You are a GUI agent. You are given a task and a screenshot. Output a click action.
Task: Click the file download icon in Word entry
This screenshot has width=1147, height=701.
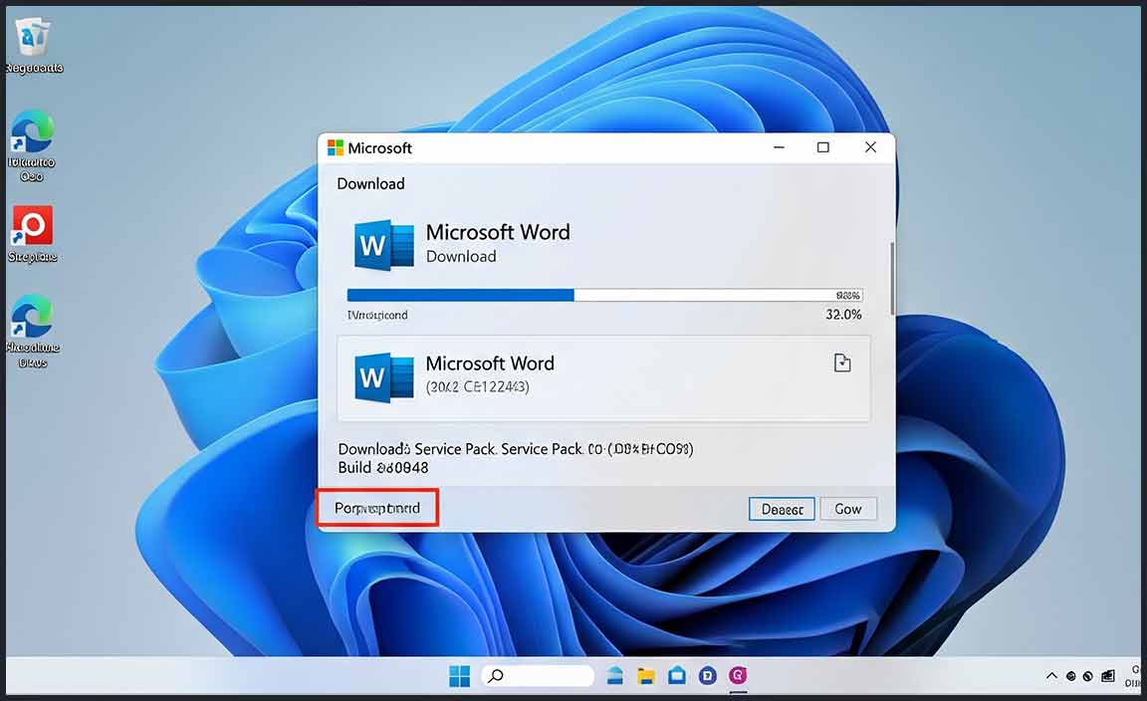coord(842,363)
